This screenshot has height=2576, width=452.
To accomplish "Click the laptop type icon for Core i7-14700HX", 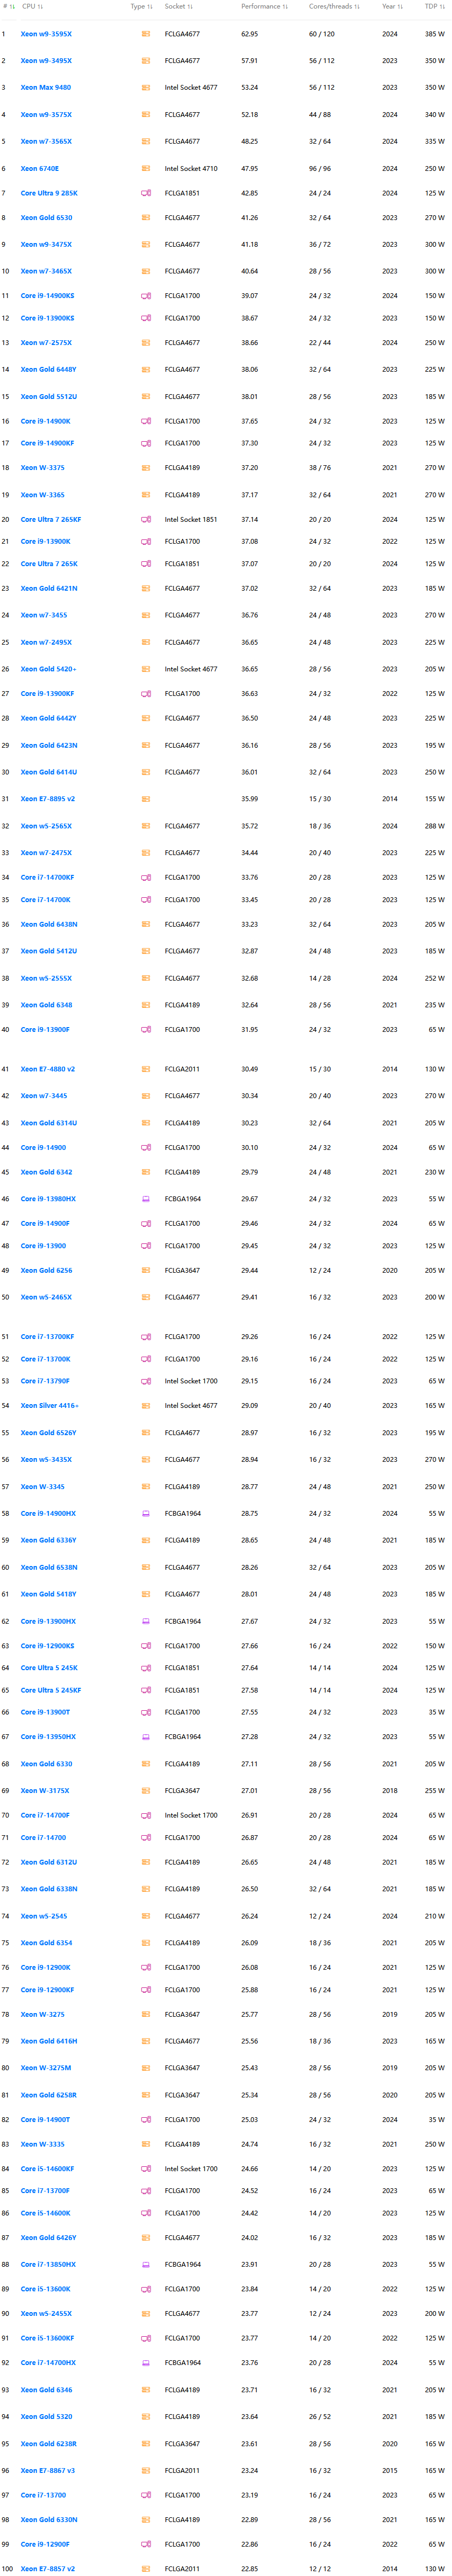I will tap(146, 2363).
